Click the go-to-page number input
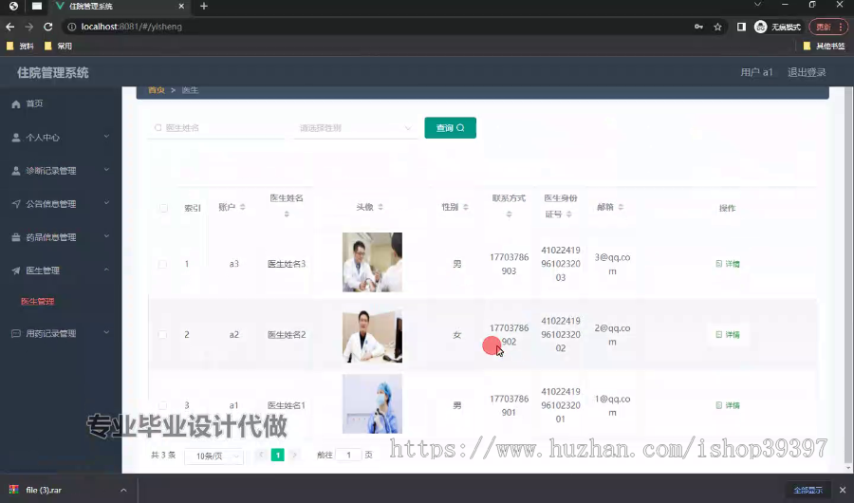Viewport: 854px width, 503px height. coord(348,455)
